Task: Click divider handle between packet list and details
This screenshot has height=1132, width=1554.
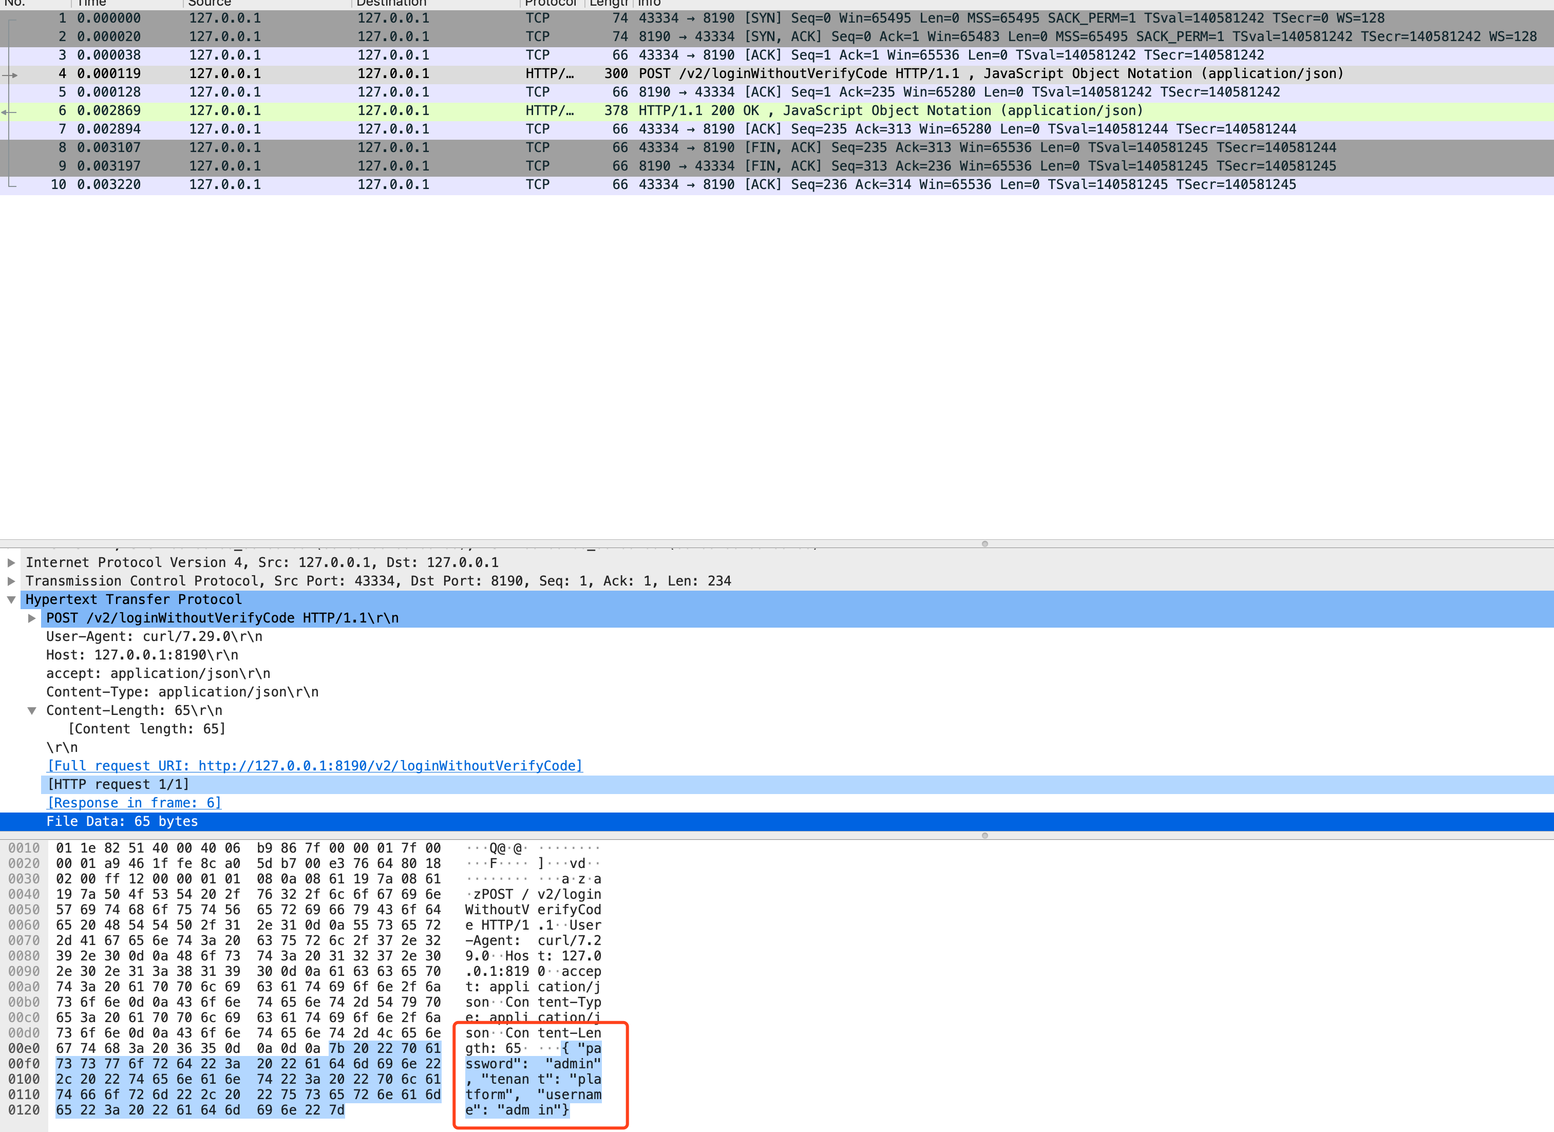Action: click(984, 544)
